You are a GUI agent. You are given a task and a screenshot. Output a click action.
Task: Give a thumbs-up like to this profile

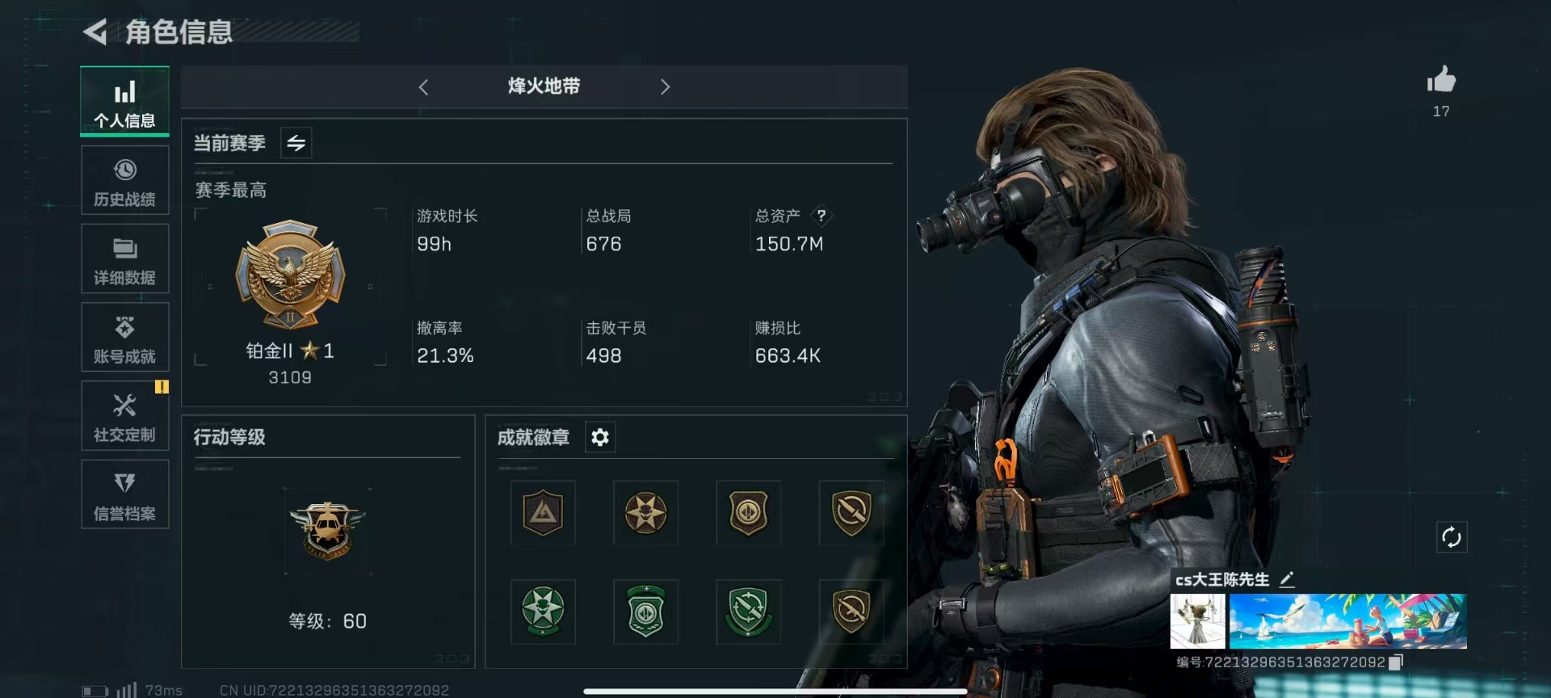pos(1440,80)
